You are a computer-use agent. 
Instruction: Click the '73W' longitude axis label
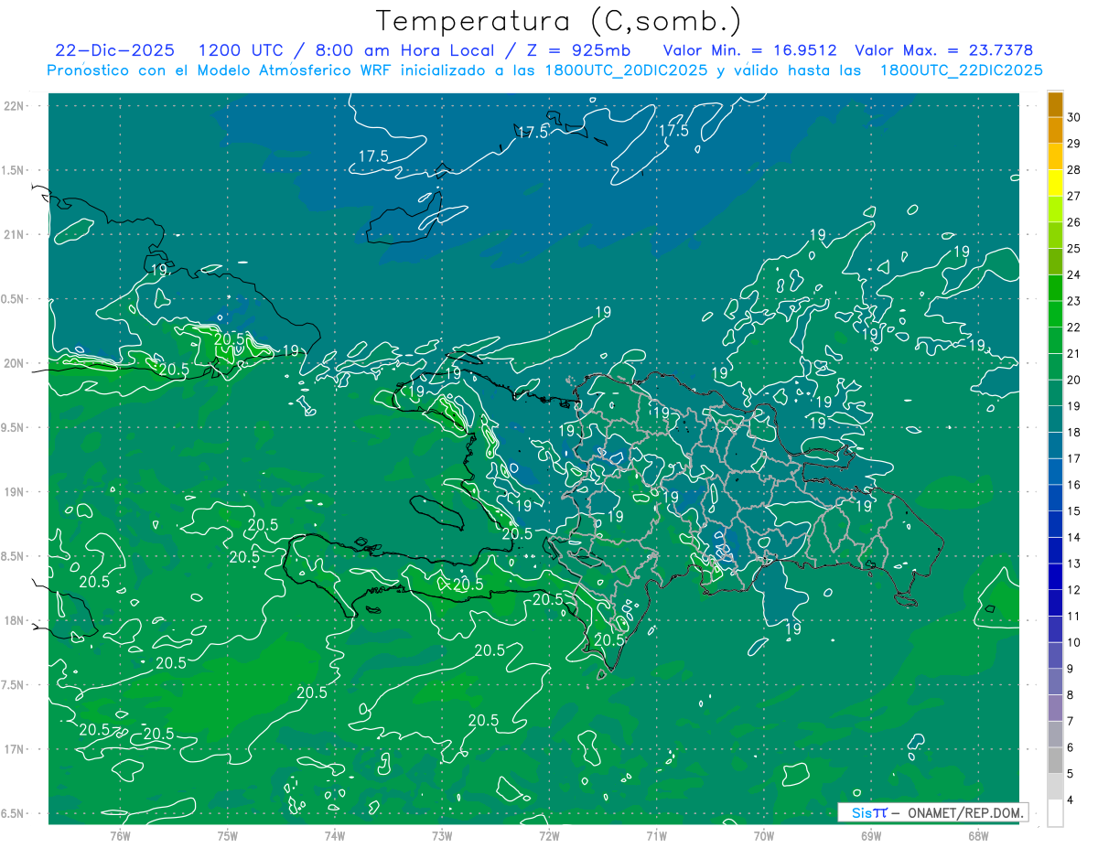(x=442, y=836)
